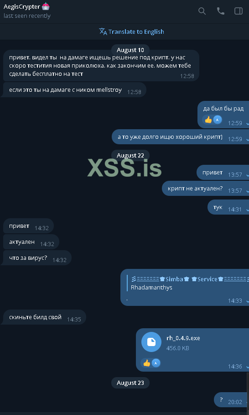This screenshot has width=249, height=415.
Task: Download the rh_0.4.9.exe file icon
Action: (x=151, y=342)
